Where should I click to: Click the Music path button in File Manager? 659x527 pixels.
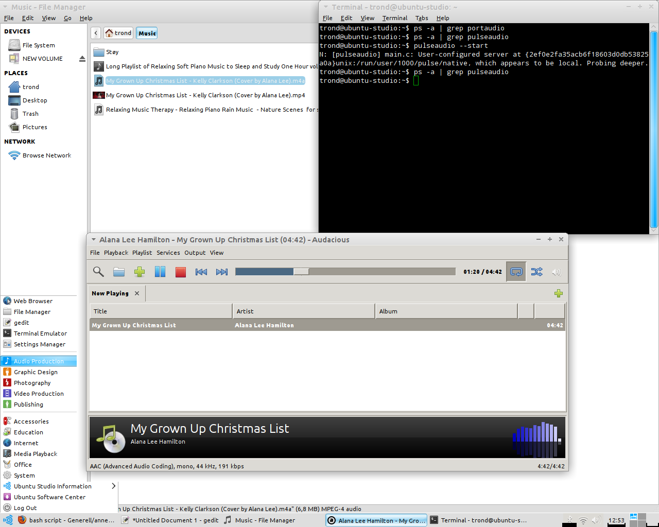tap(147, 33)
